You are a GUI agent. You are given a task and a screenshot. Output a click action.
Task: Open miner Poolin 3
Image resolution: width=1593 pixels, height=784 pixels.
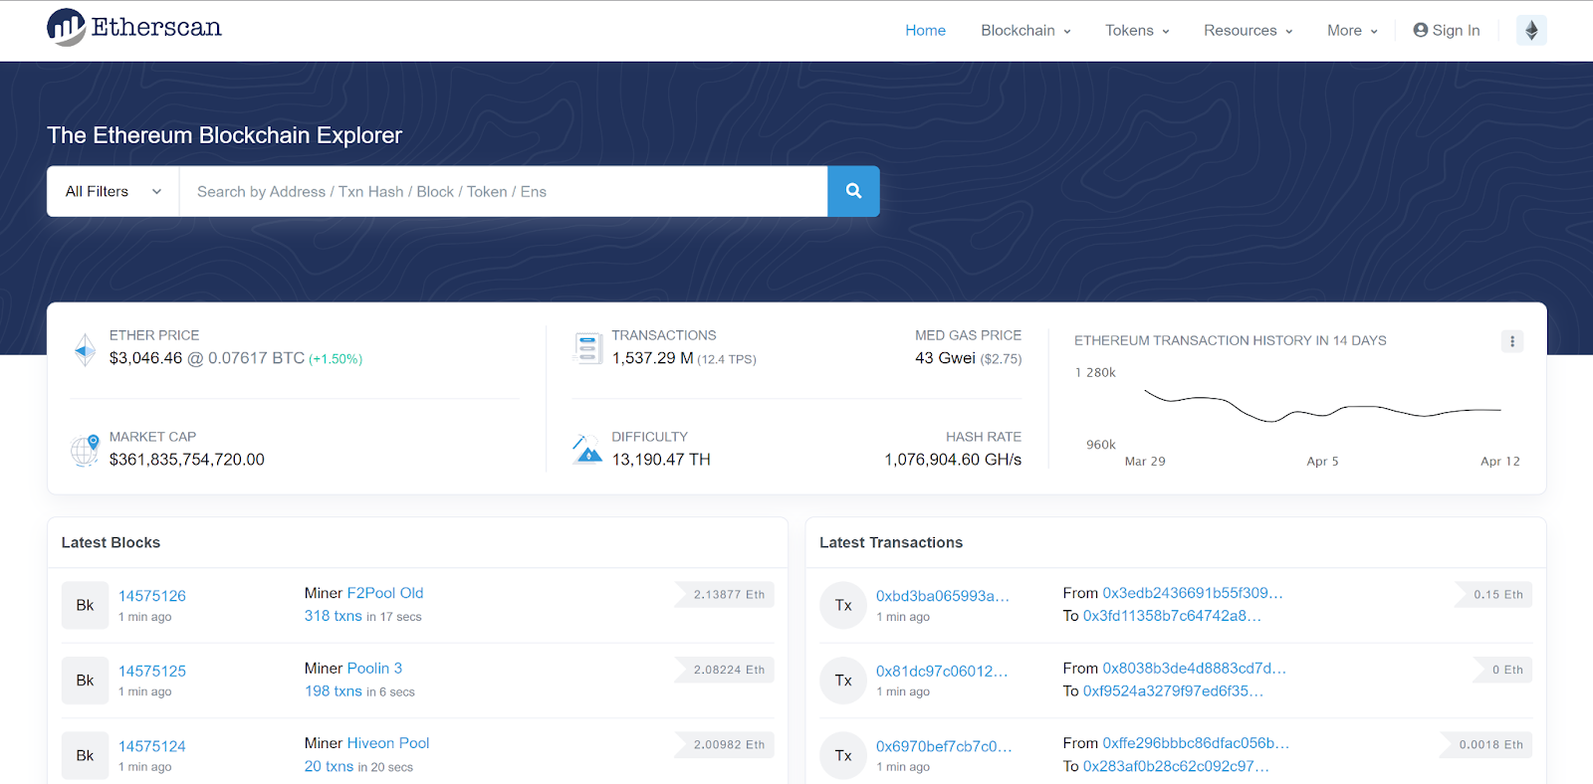(374, 669)
